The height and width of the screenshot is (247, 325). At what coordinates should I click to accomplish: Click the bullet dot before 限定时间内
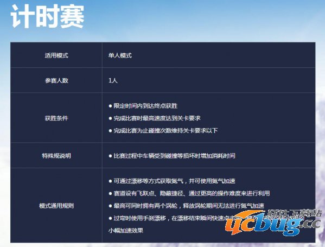(110, 106)
